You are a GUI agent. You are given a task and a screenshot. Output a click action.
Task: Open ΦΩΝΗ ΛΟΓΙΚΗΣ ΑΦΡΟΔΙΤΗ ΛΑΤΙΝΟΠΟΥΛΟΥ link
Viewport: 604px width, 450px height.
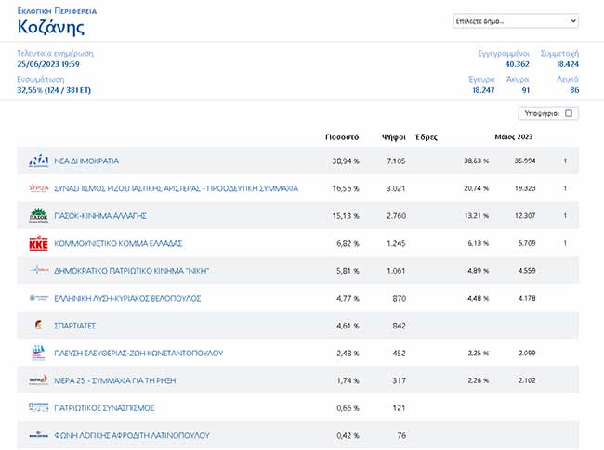tap(132, 435)
